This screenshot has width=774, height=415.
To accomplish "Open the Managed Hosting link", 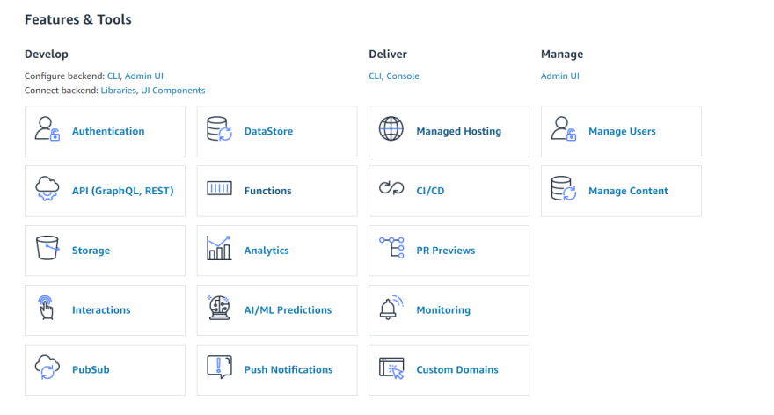I will tap(458, 131).
